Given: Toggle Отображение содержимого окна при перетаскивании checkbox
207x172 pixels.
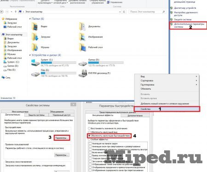Looking at the screenshot, I should 90,170.
